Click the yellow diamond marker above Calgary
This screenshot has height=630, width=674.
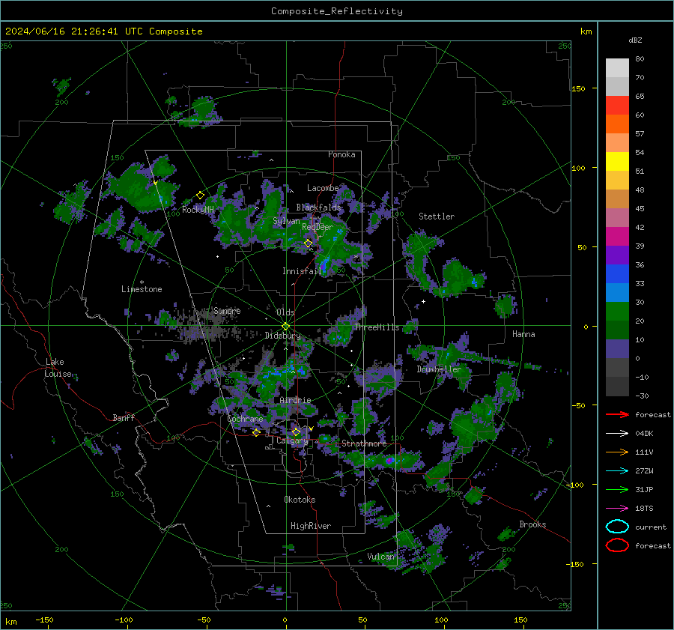296,431
